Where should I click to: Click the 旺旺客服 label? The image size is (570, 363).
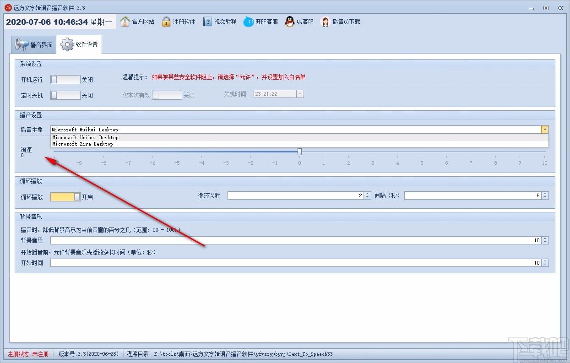266,22
